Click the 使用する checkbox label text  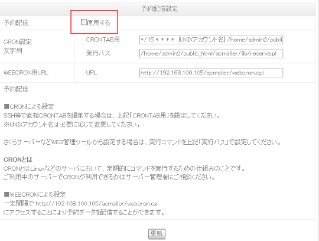point(99,22)
